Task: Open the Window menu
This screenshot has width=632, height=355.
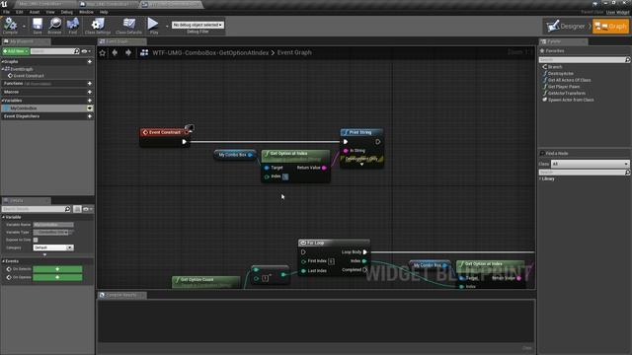Action: pyautogui.click(x=86, y=12)
